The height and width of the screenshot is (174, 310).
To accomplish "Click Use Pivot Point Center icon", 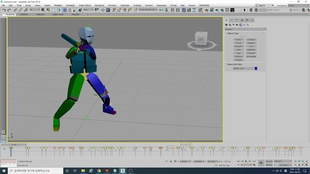I will point(97,10).
